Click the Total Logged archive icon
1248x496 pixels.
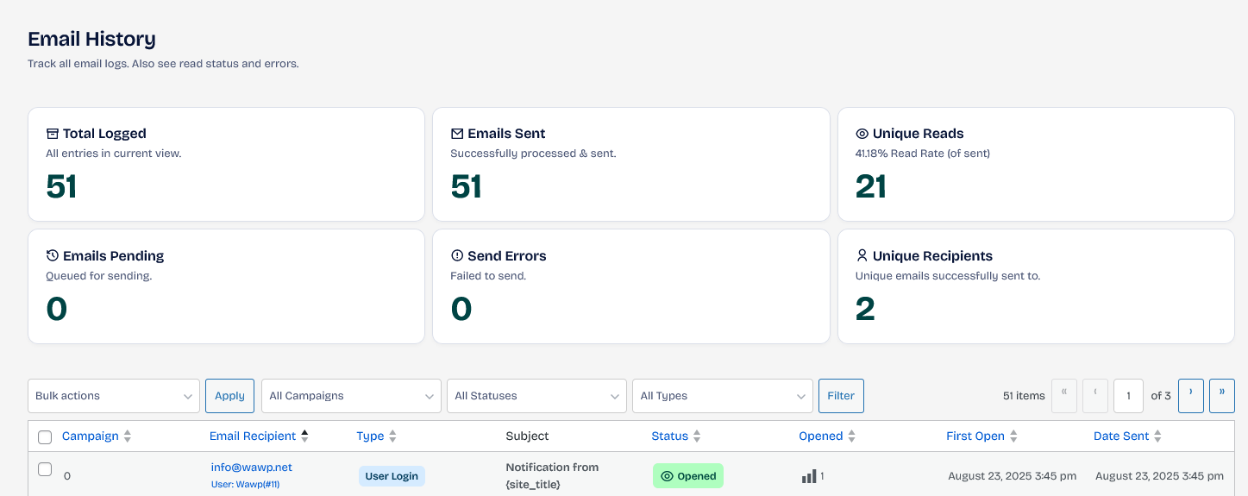pyautogui.click(x=53, y=134)
